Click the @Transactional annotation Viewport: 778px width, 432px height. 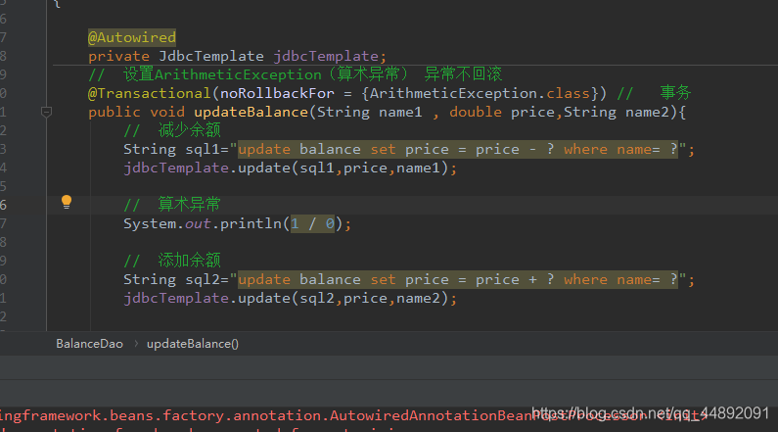click(x=150, y=93)
